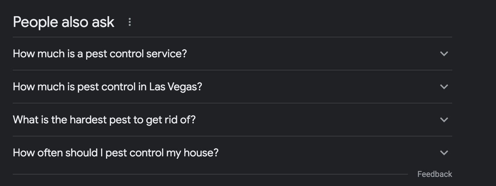Click the down arrow beside "How often should I pest control"
The image size is (496, 186).
click(x=444, y=153)
